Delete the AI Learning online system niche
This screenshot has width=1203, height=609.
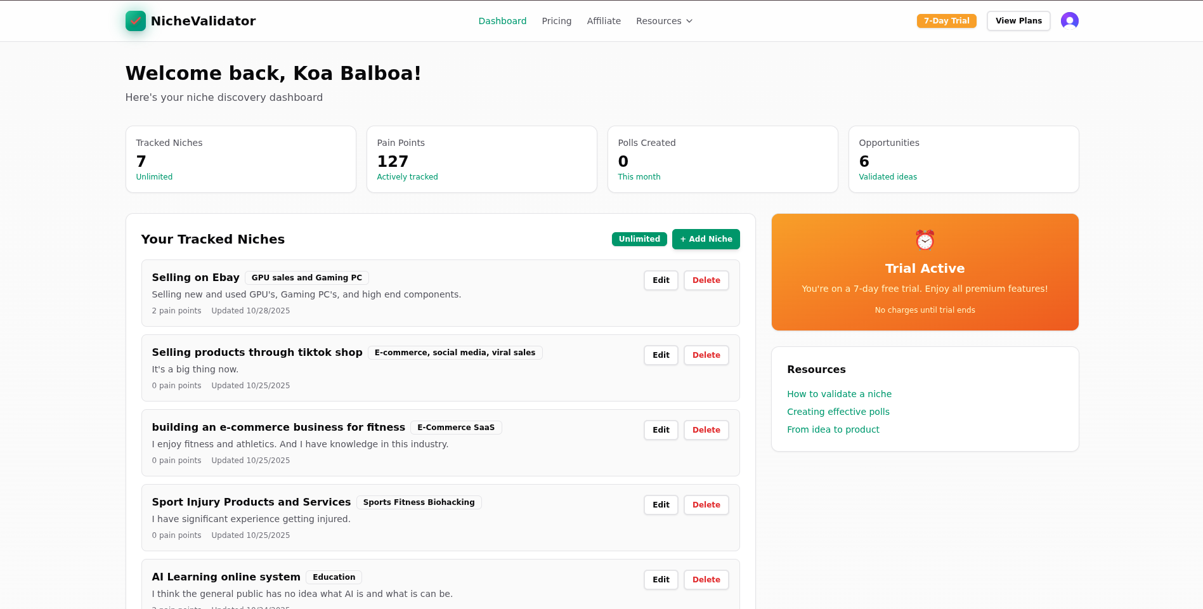point(706,579)
